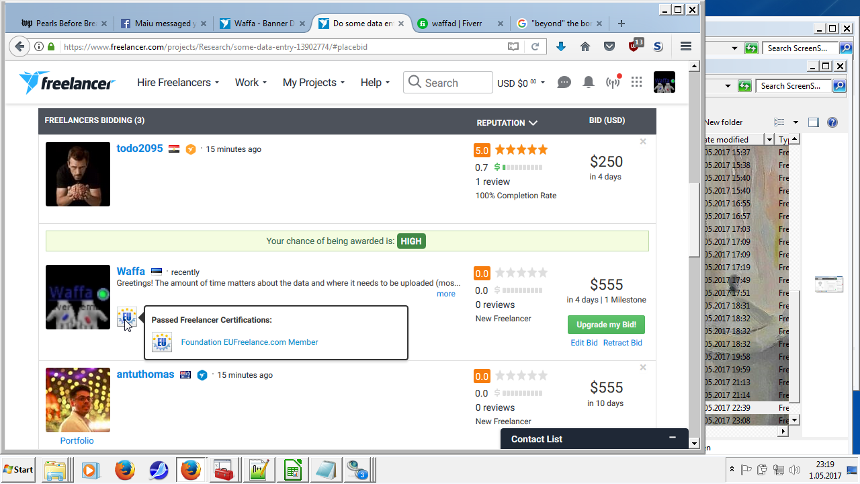
Task: Click todo2095's profile photo
Action: 78,174
